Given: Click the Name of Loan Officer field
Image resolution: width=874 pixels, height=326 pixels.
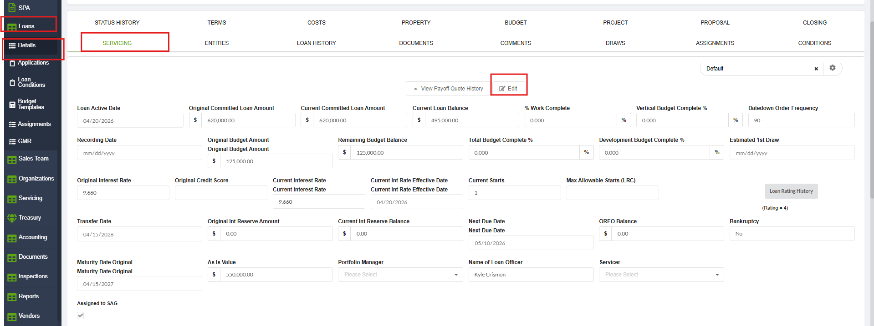Looking at the screenshot, I should pyautogui.click(x=531, y=275).
